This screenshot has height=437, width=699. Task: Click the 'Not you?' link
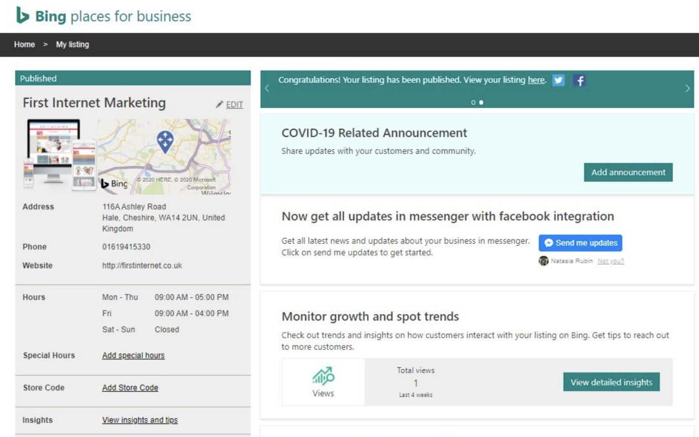click(611, 261)
